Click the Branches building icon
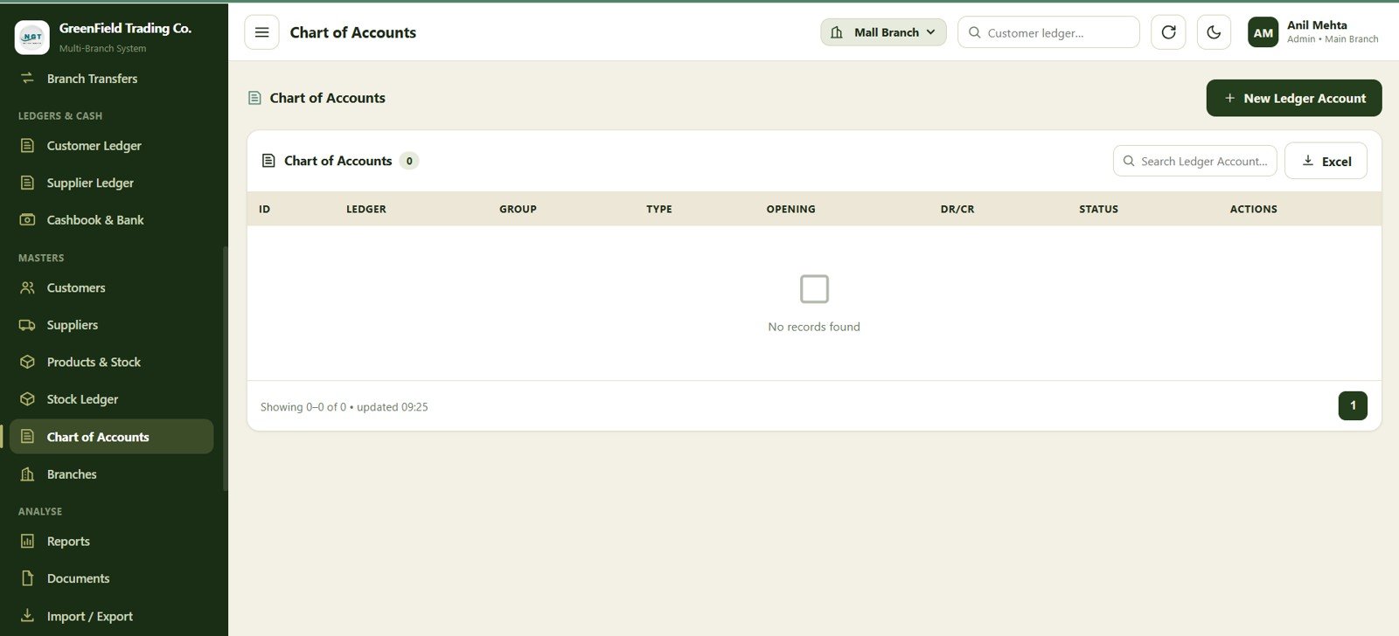The height and width of the screenshot is (636, 1399). click(27, 474)
